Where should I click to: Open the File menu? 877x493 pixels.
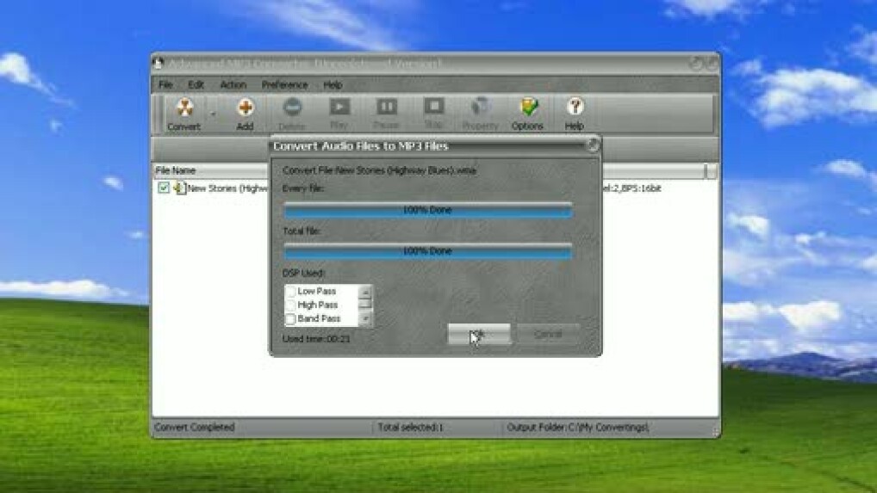[165, 85]
